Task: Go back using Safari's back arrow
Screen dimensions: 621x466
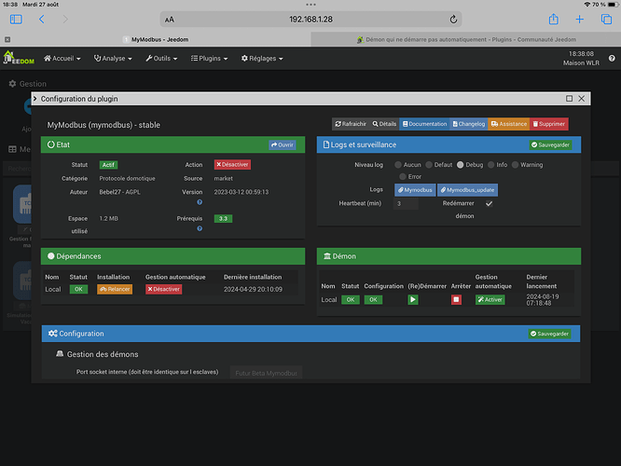Action: 42,19
